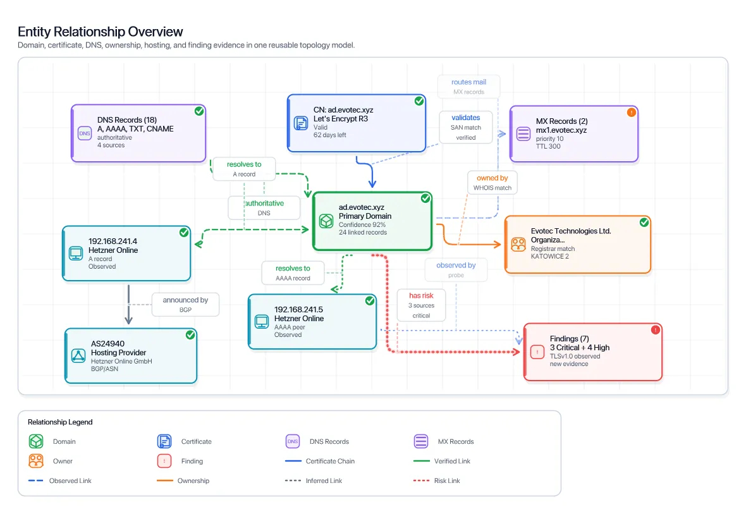The width and height of the screenshot is (746, 514).
Task: Click the owner icon in Evotec Technologies node
Action: [518, 244]
